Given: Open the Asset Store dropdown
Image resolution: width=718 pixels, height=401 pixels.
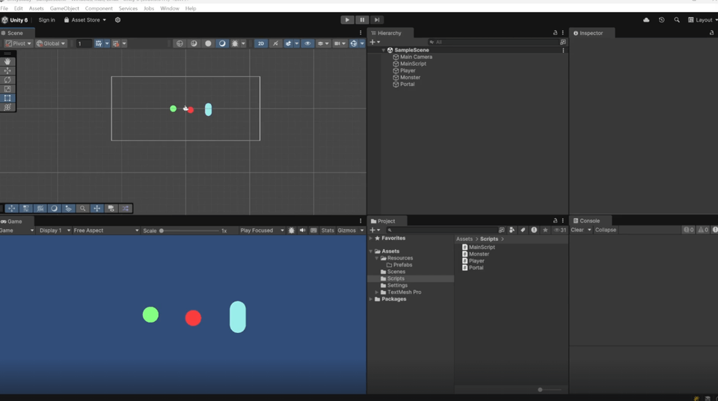Looking at the screenshot, I should click(x=85, y=19).
